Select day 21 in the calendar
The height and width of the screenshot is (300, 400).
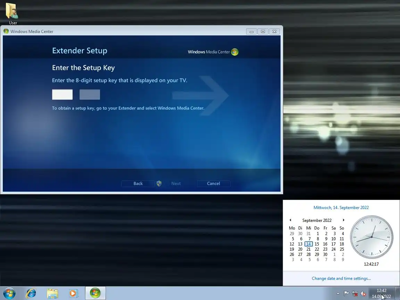[308, 249]
